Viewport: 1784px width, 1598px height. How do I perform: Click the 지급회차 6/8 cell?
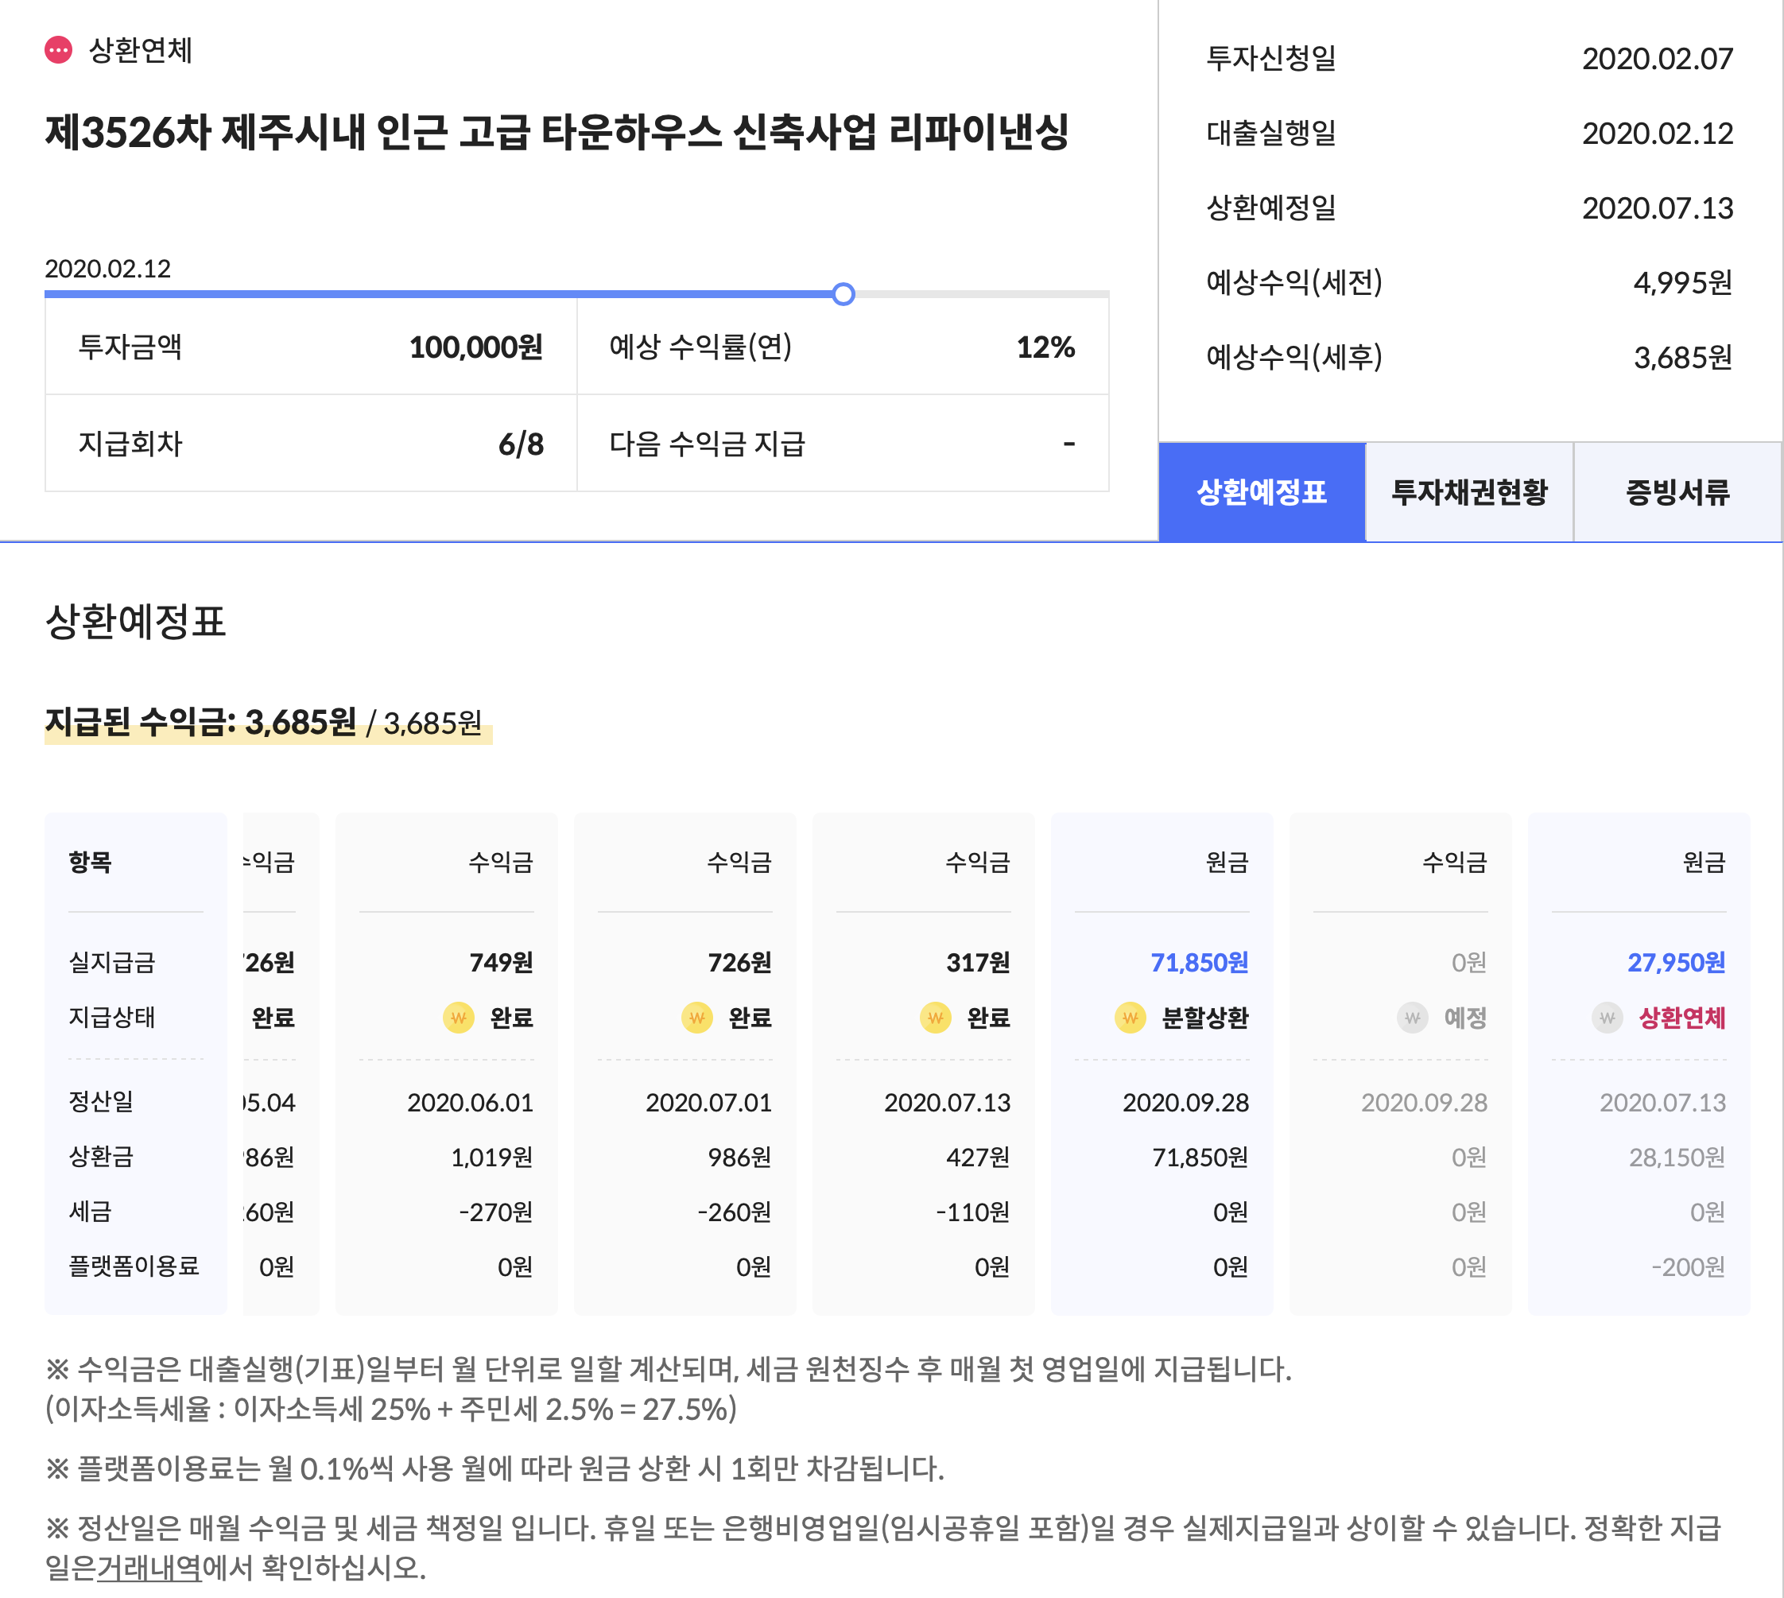[x=311, y=444]
